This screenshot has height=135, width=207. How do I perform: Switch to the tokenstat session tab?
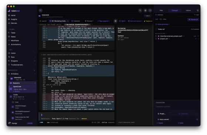pyautogui.click(x=76, y=21)
